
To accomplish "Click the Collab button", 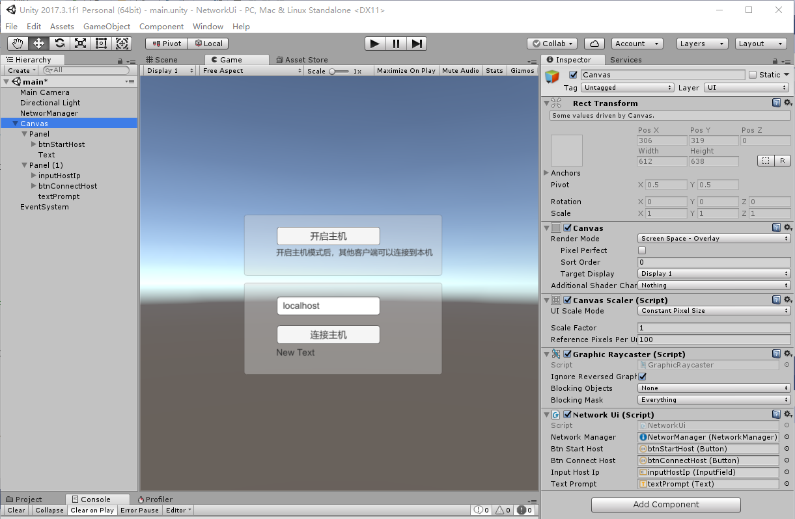I will pos(552,44).
